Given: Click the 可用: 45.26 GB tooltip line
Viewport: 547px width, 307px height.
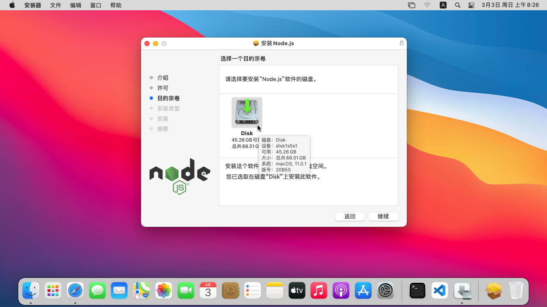Looking at the screenshot, I should [279, 152].
